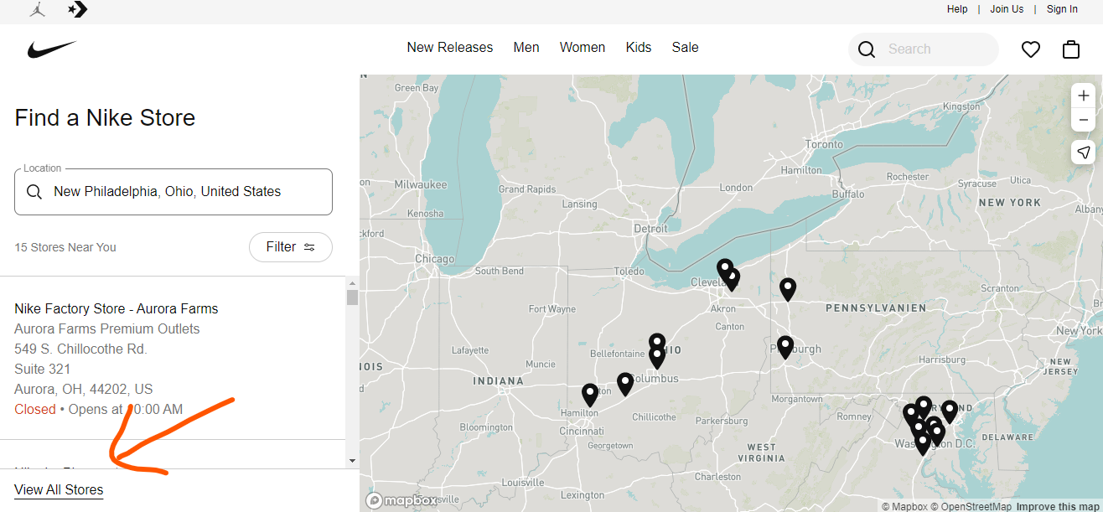
Task: Open Nike Factory Store - Aurora Farms
Action: (x=116, y=309)
